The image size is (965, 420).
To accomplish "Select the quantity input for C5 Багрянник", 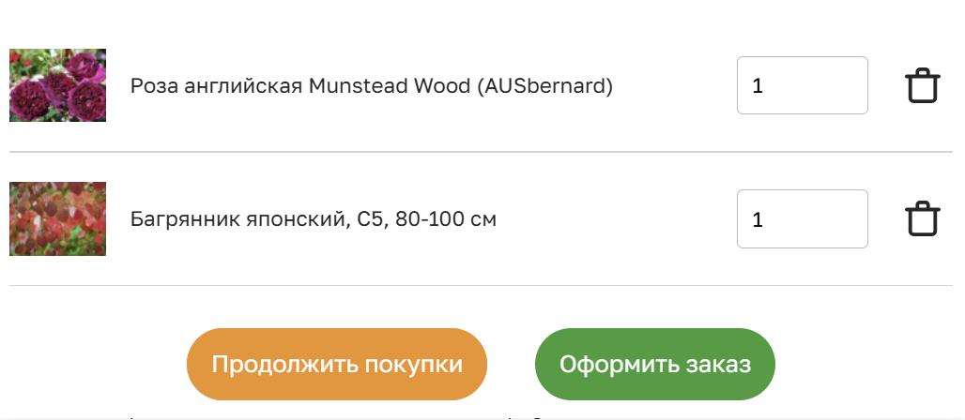I will point(802,219).
